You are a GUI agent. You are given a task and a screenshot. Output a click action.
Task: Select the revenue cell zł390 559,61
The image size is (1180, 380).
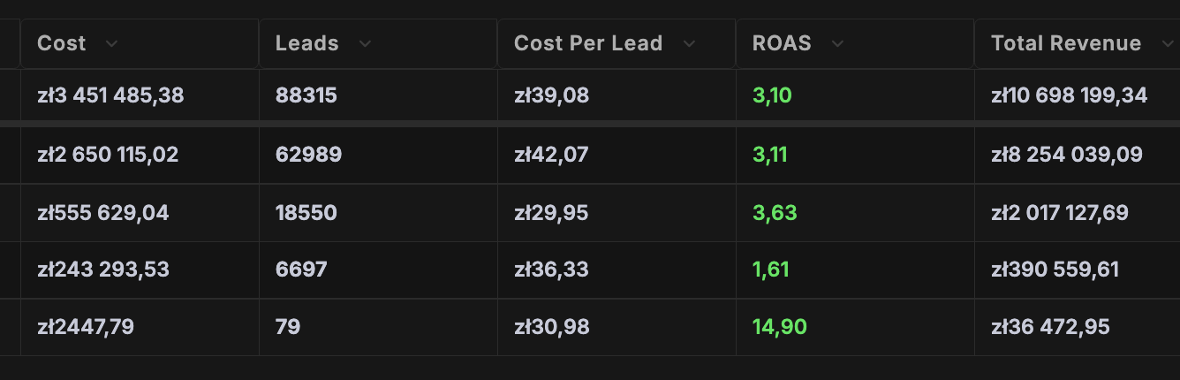tap(1055, 269)
